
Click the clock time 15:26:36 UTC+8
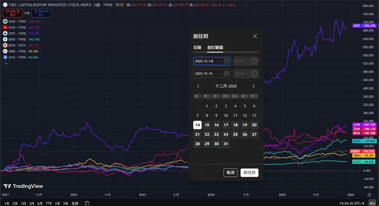pos(352,203)
